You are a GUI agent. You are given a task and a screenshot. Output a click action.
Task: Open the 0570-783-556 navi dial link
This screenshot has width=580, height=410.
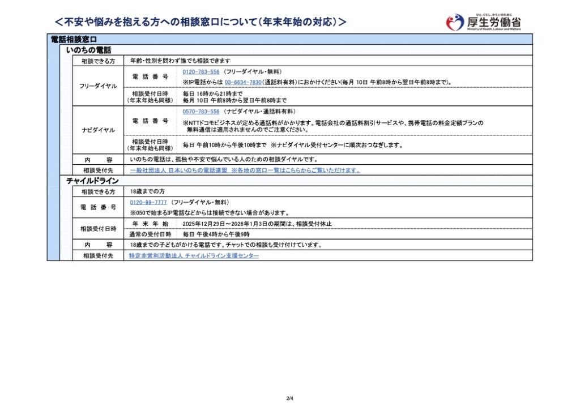(201, 112)
